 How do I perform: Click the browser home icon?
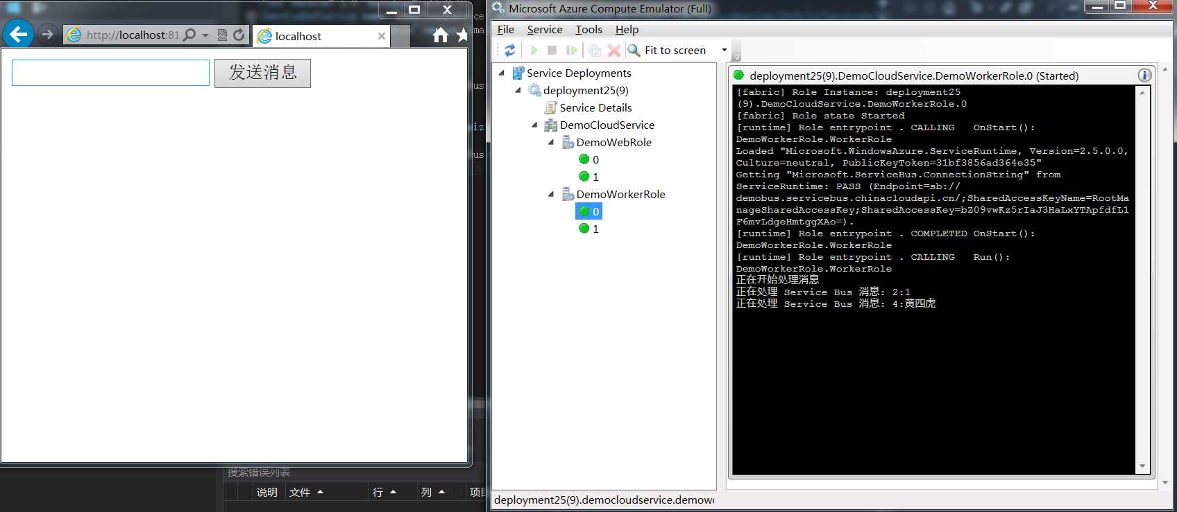click(441, 35)
